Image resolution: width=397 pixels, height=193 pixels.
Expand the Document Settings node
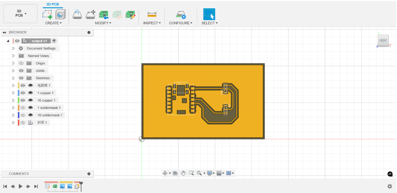pyautogui.click(x=13, y=48)
